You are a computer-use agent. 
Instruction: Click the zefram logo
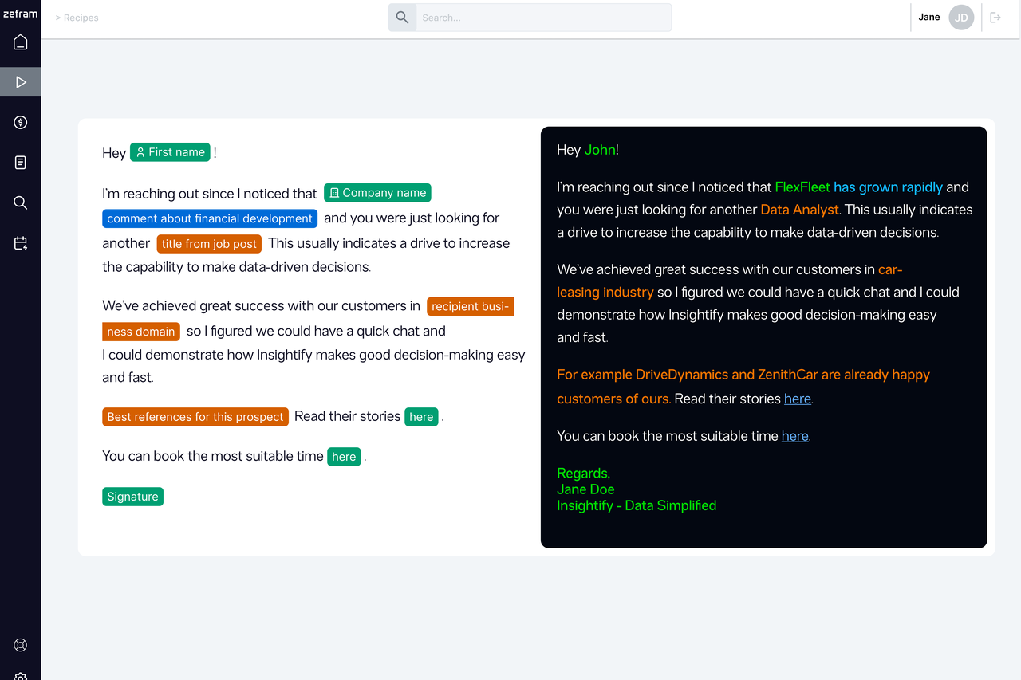pos(21,14)
